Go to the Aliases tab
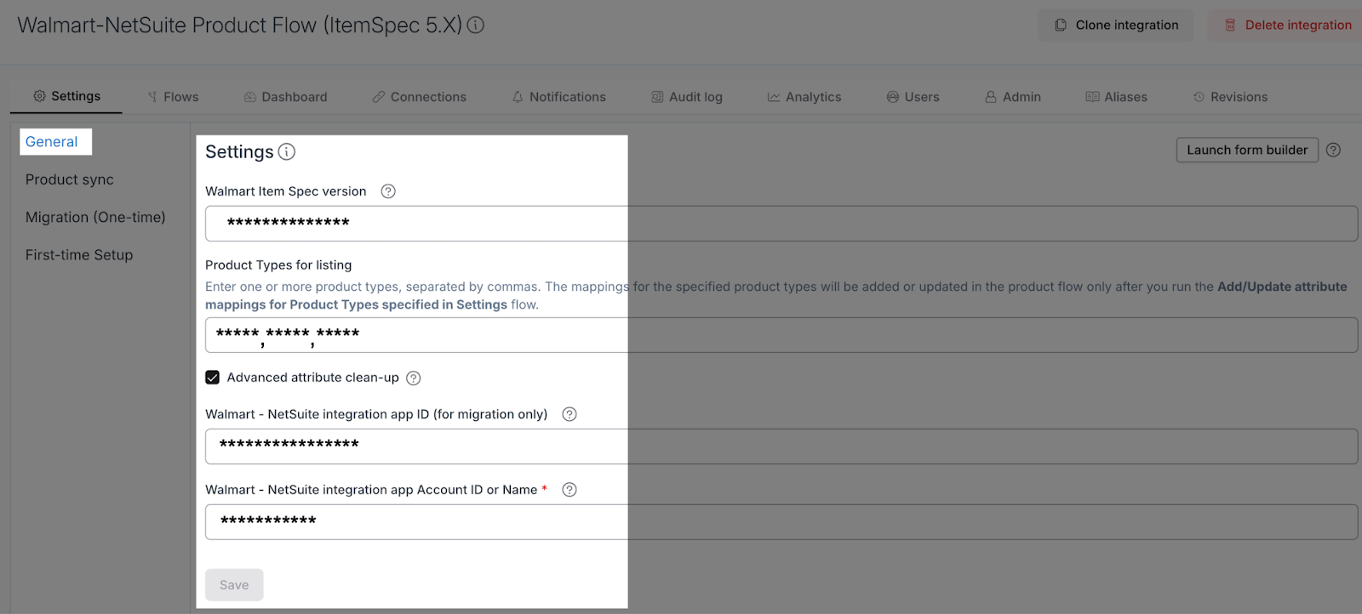The width and height of the screenshot is (1362, 614). tap(1117, 97)
